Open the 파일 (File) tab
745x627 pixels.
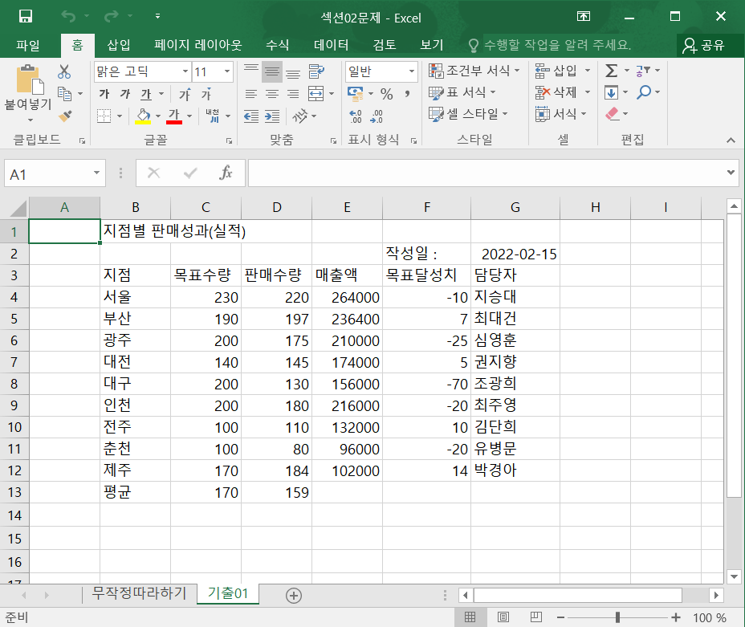point(28,46)
